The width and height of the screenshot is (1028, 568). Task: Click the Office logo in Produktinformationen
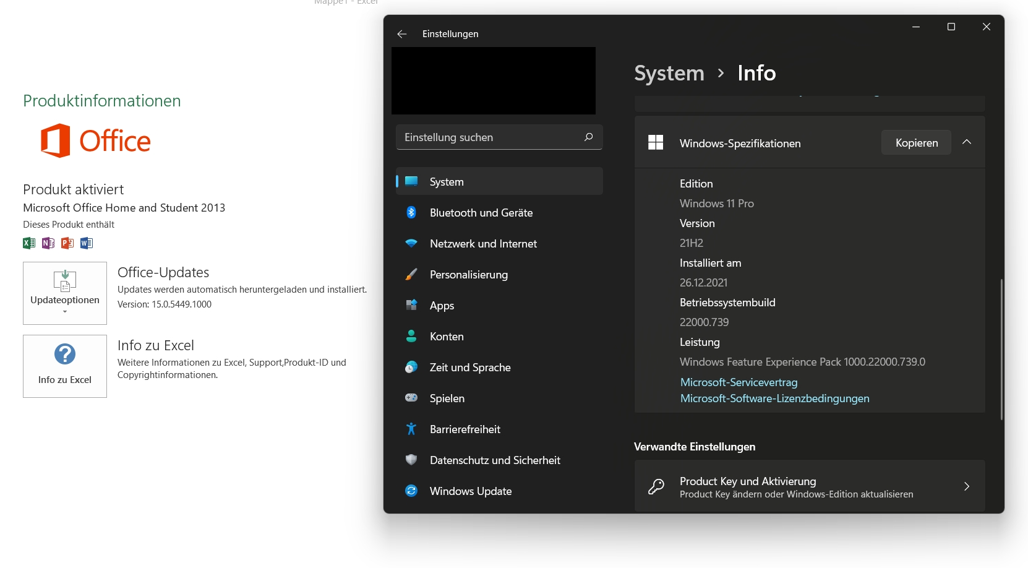96,140
